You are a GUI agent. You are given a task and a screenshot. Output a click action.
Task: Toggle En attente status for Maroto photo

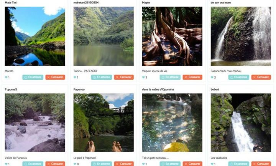point(33,77)
